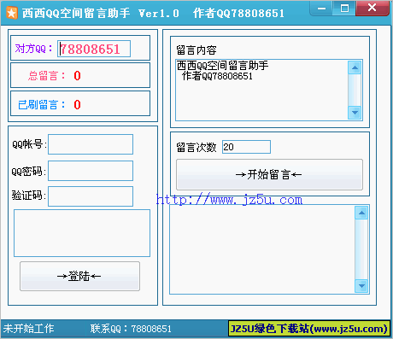This screenshot has height=339, width=393.
Task: Click the orange star app icon in title bar
Action: tap(12, 13)
